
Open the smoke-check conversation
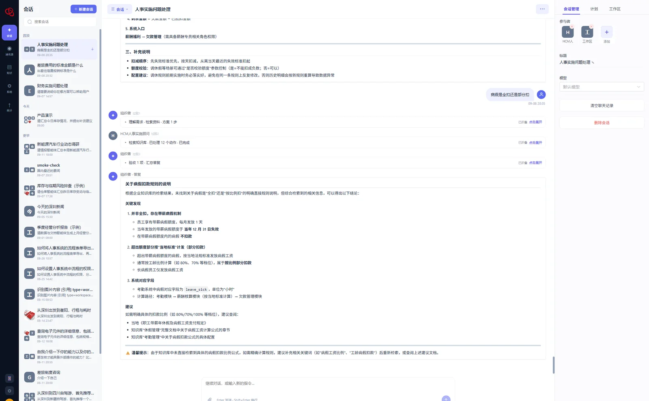point(60,170)
